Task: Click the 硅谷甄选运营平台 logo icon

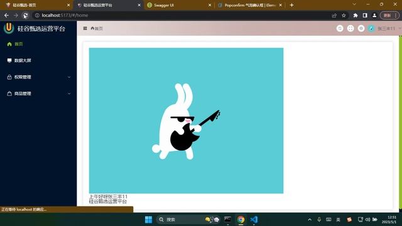Action: tap(9, 28)
